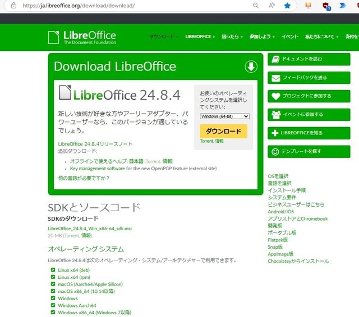Click ビジネスユーザーはこちら sidebar link
Viewport: 359px width, 317px height.
click(x=296, y=204)
